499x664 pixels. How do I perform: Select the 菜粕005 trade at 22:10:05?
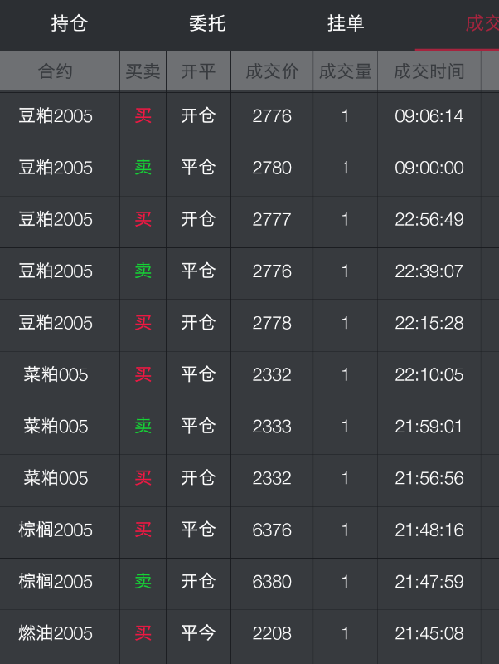(249, 375)
